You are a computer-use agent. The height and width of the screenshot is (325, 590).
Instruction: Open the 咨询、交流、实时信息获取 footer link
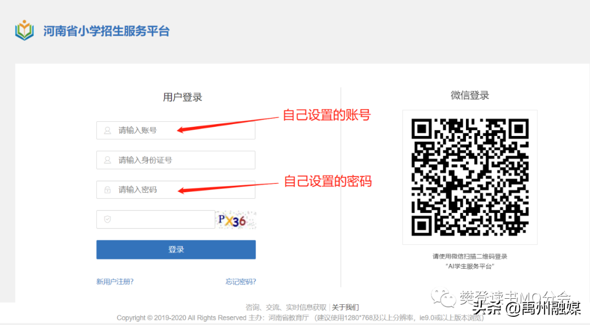point(286,308)
